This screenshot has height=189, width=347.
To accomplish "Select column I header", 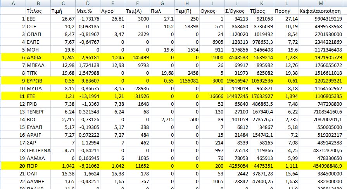I will pyautogui.click(x=212, y=3).
